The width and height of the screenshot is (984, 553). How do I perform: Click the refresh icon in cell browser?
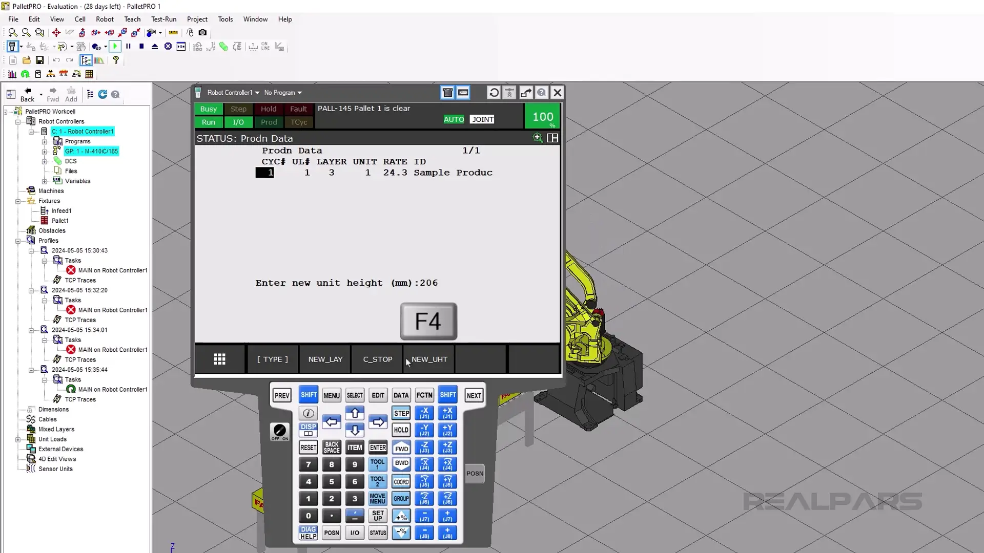tap(102, 94)
